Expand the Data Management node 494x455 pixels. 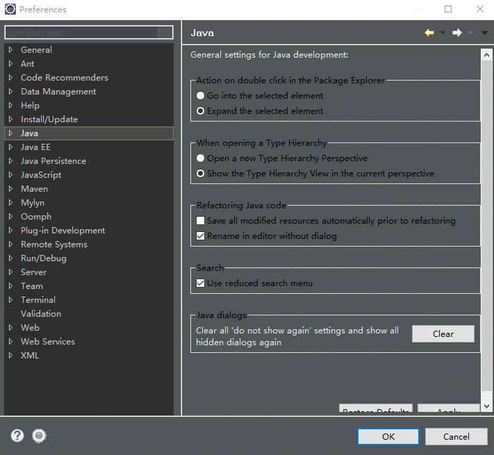pyautogui.click(x=10, y=91)
